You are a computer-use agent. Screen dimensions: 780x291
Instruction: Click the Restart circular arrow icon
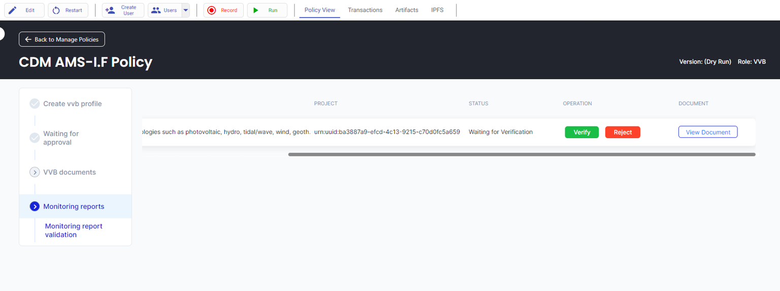tap(56, 10)
